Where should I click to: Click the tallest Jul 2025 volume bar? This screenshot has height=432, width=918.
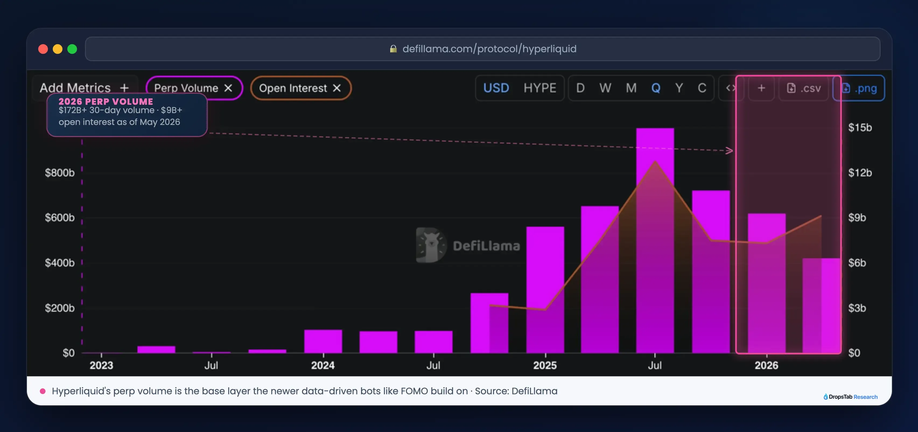pos(655,241)
